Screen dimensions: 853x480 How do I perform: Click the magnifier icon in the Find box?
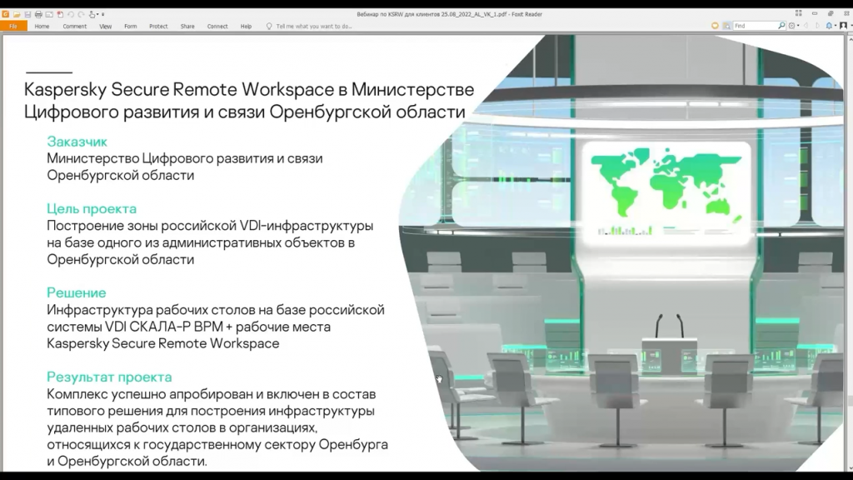click(781, 25)
